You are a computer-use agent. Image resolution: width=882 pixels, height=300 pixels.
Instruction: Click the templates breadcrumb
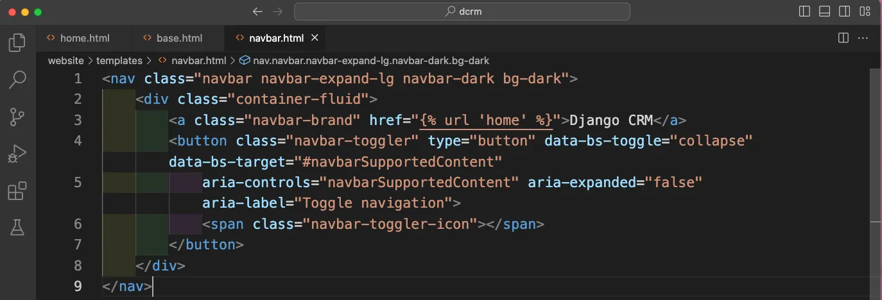119,61
